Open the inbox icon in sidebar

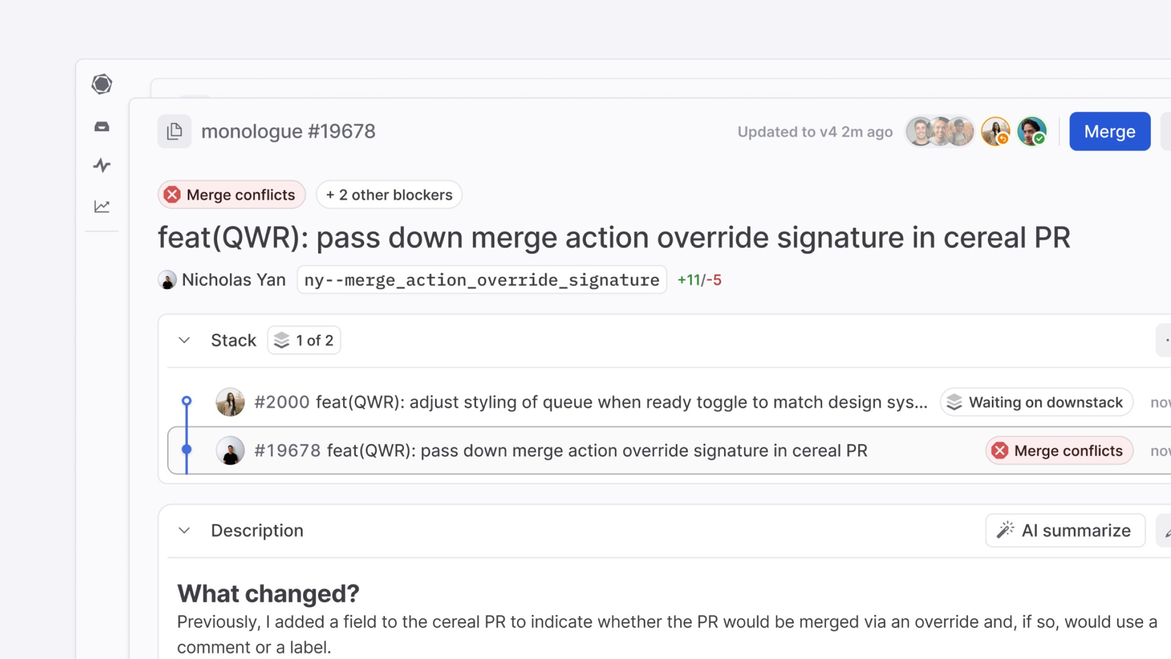click(102, 127)
